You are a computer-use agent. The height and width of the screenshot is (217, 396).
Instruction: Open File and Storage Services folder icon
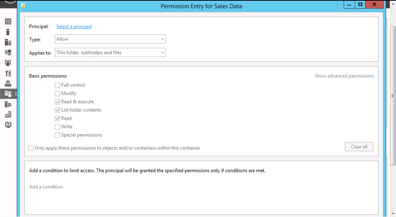tap(8, 94)
